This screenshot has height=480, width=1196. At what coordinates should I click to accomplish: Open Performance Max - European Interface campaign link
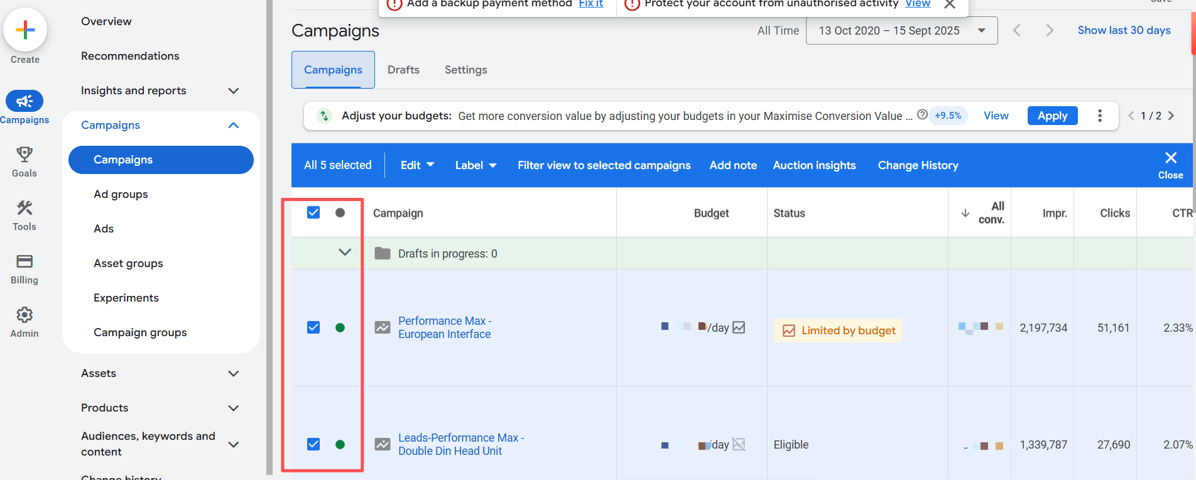coord(445,327)
